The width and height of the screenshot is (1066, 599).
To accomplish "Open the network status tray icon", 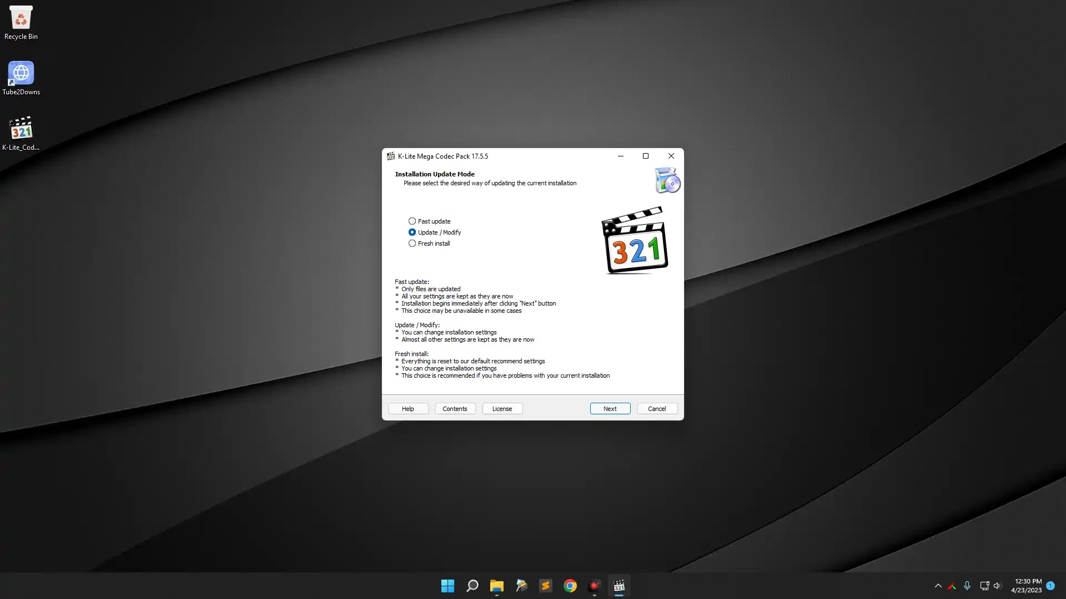I will tap(984, 586).
